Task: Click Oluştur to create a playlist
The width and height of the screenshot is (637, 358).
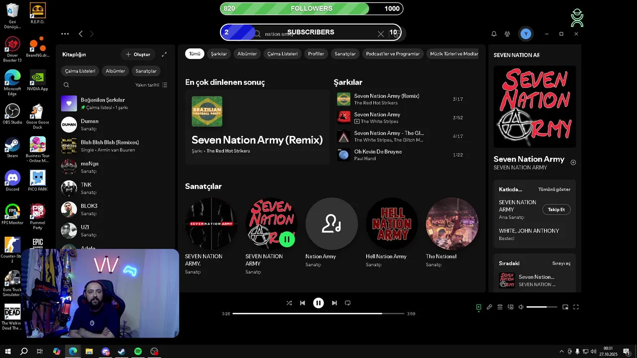Action: (138, 55)
